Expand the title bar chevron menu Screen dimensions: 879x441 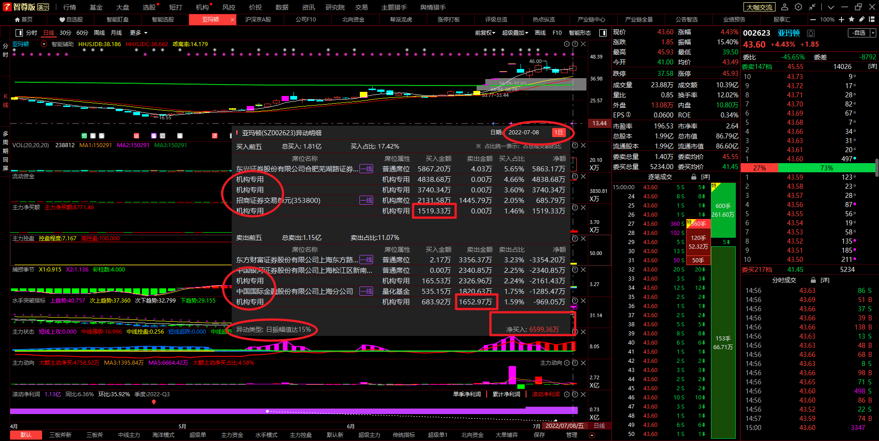tap(831, 7)
